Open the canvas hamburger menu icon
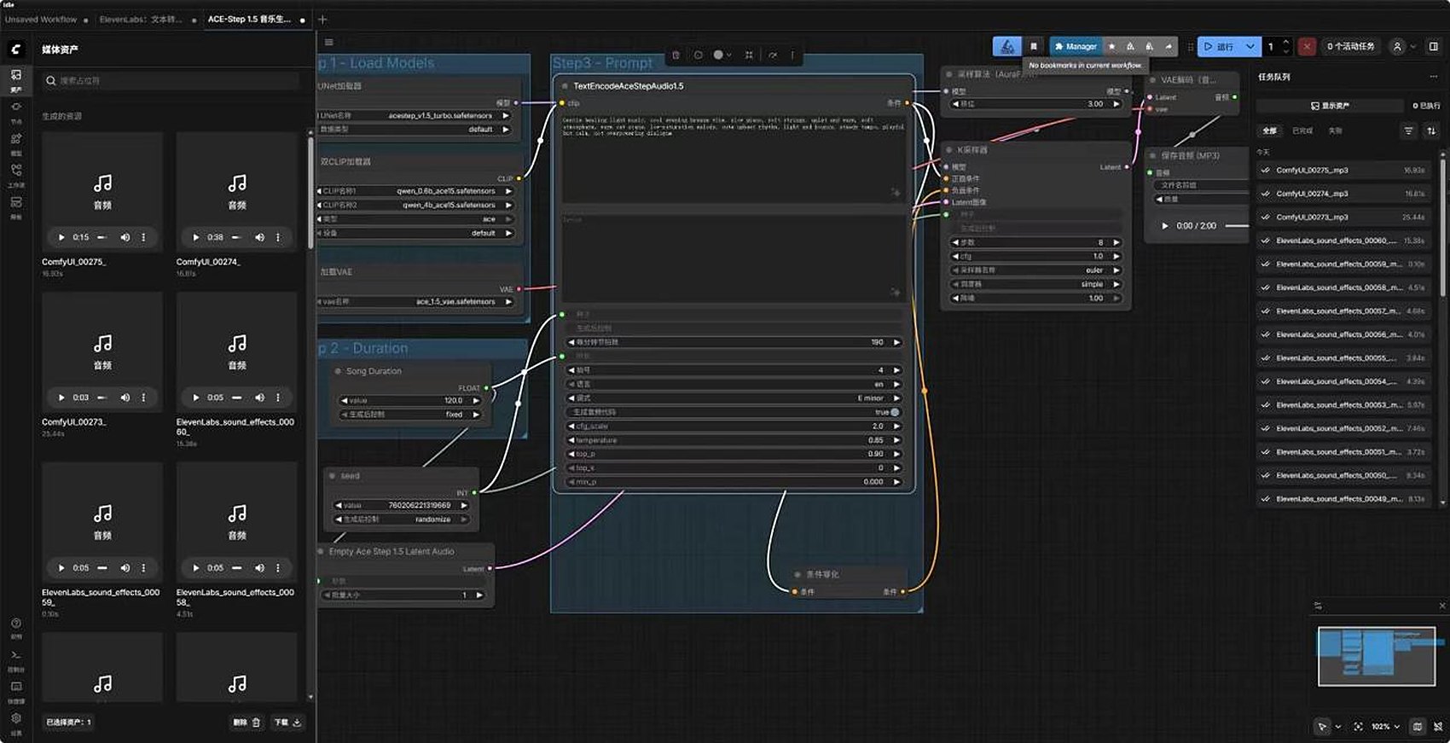The height and width of the screenshot is (743, 1450). click(329, 42)
